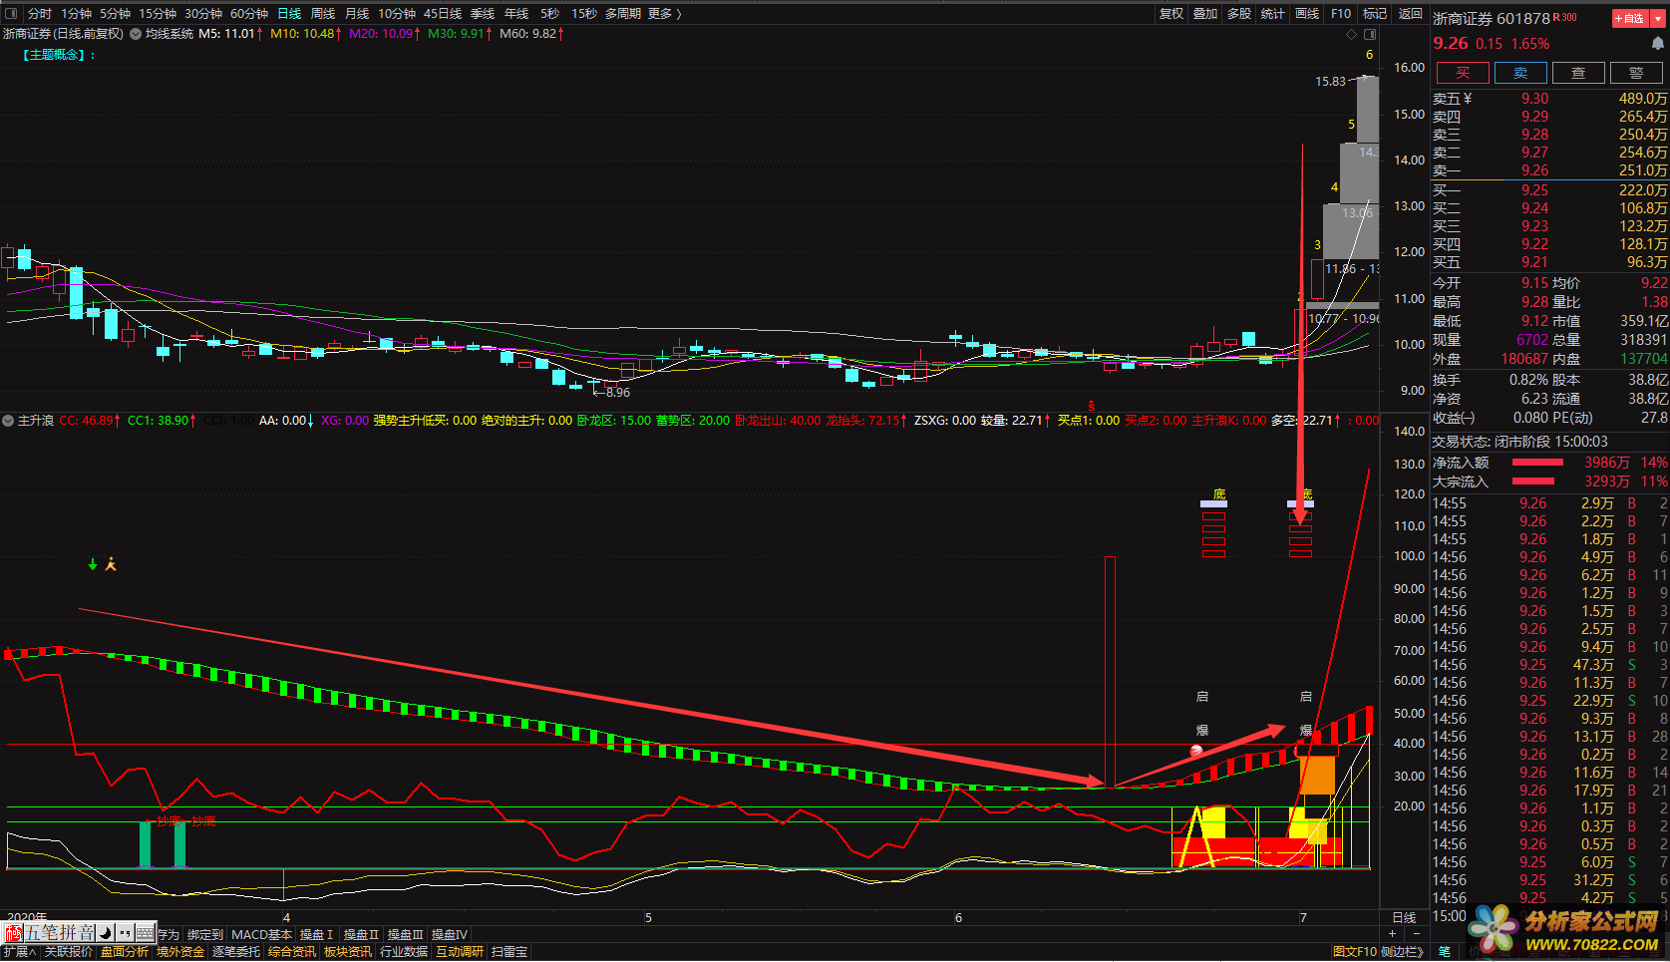1670x962 pixels.
Task: Open the IME soft keyboard icon
Action: tap(146, 933)
